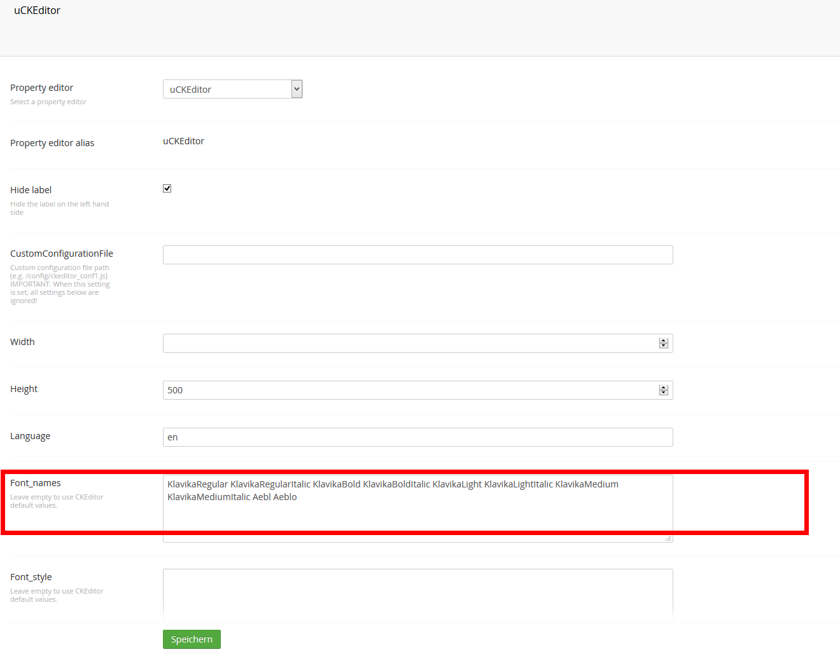Click inside the Font_style textarea
Image resolution: width=840 pixels, height=652 pixels.
pos(418,594)
